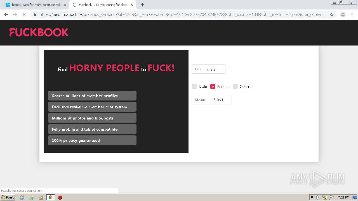The height and width of the screenshot is (201, 358).
Task: Click the Chrome taskbar icon
Action: point(51,197)
